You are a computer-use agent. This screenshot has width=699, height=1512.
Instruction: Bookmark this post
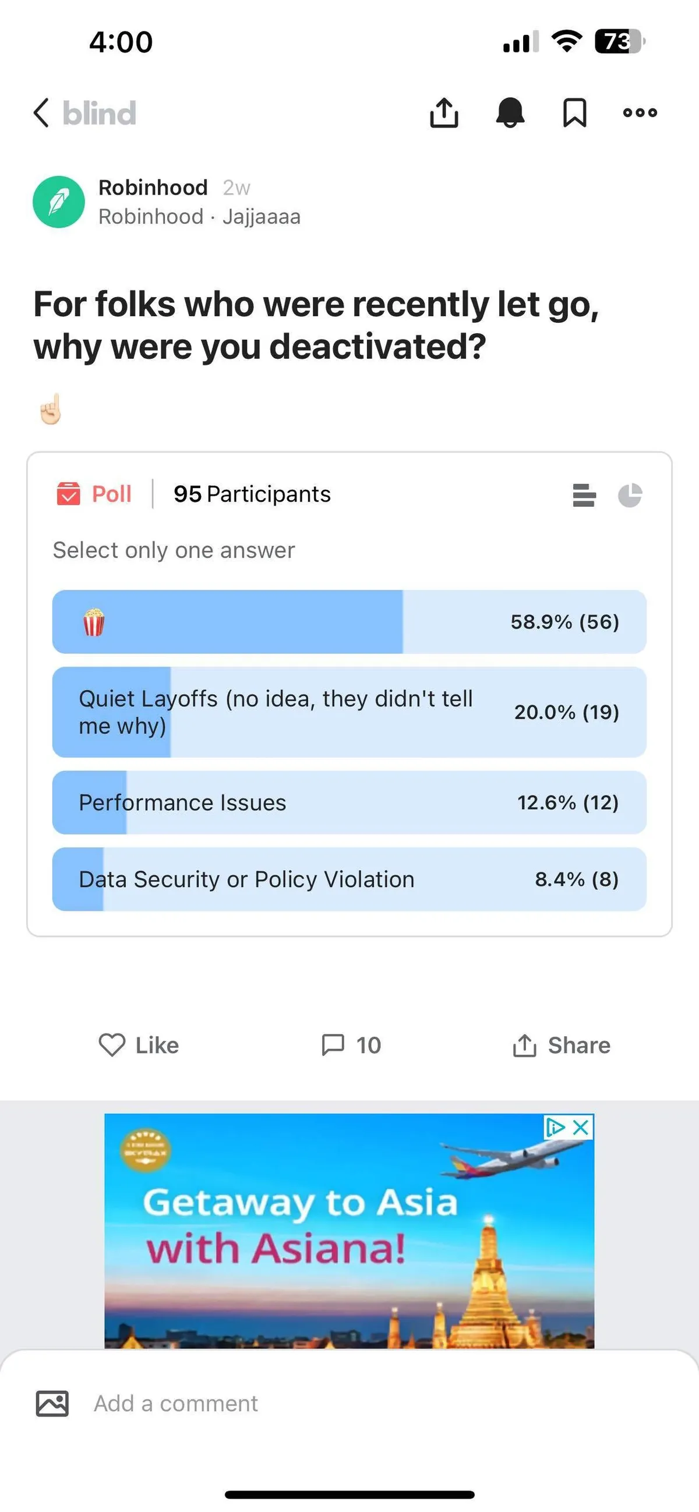[x=574, y=112]
